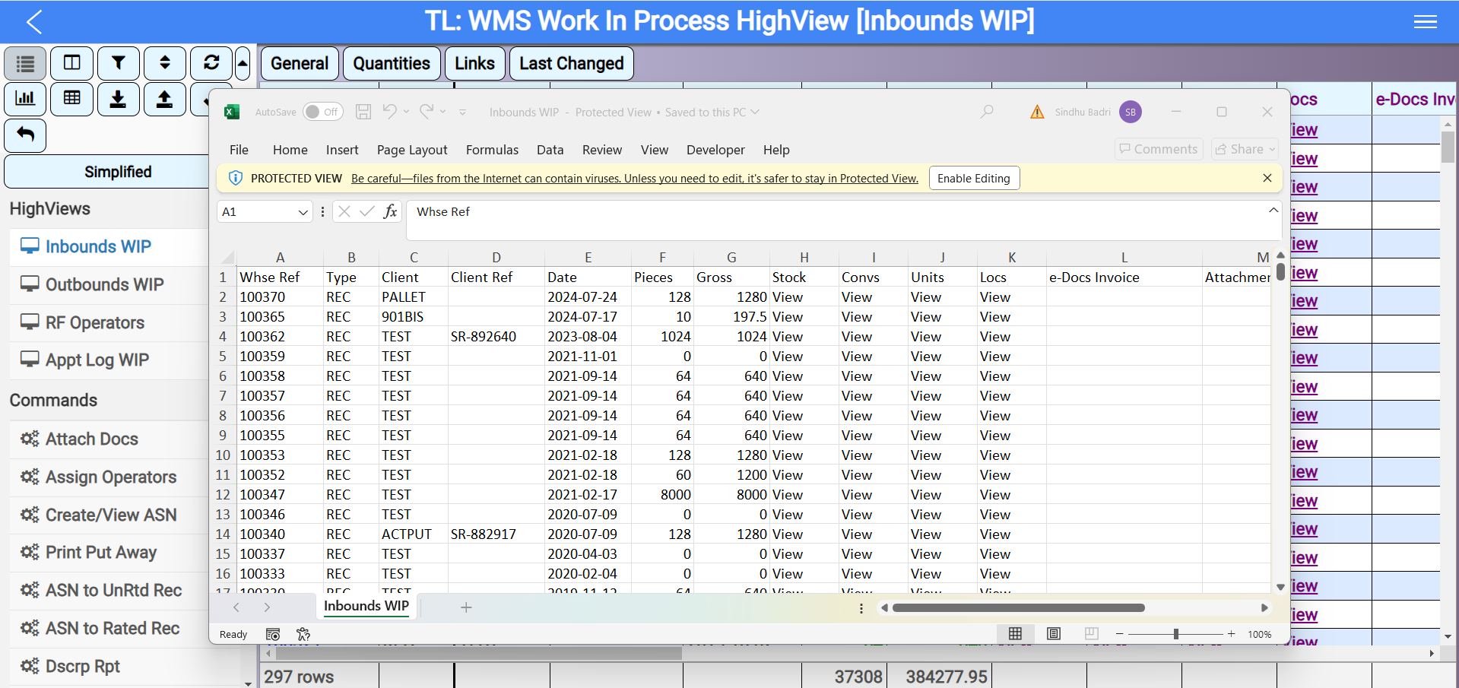Switch to Page Layout view in status bar
This screenshot has height=688, width=1459.
point(1054,633)
